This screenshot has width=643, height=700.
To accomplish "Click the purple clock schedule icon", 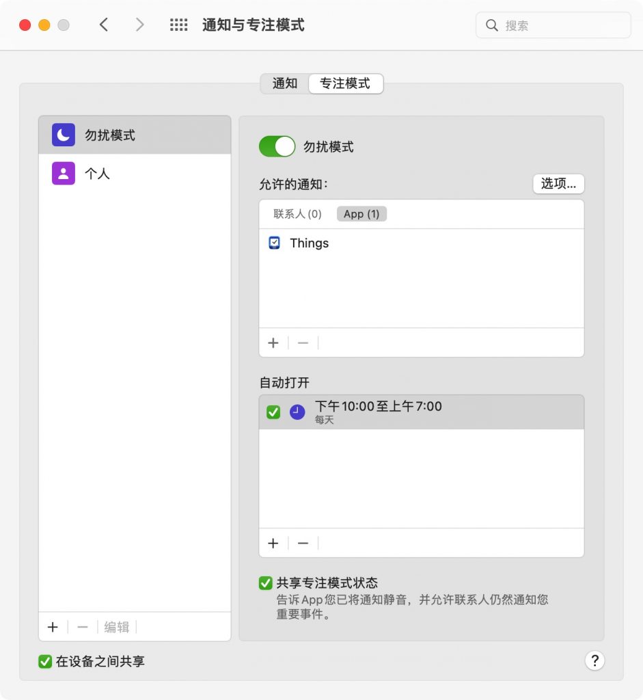I will point(297,412).
